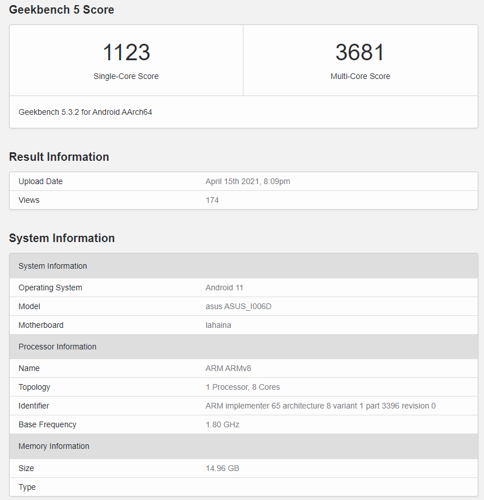Select the processor name ARM ARMv8

point(228,368)
